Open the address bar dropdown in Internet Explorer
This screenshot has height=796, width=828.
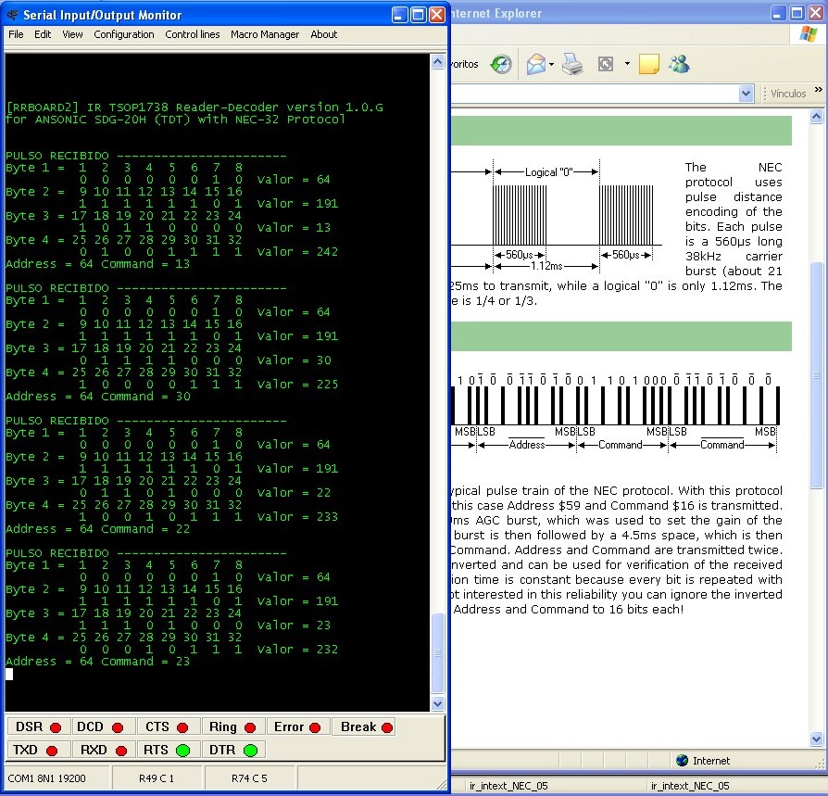[x=745, y=94]
